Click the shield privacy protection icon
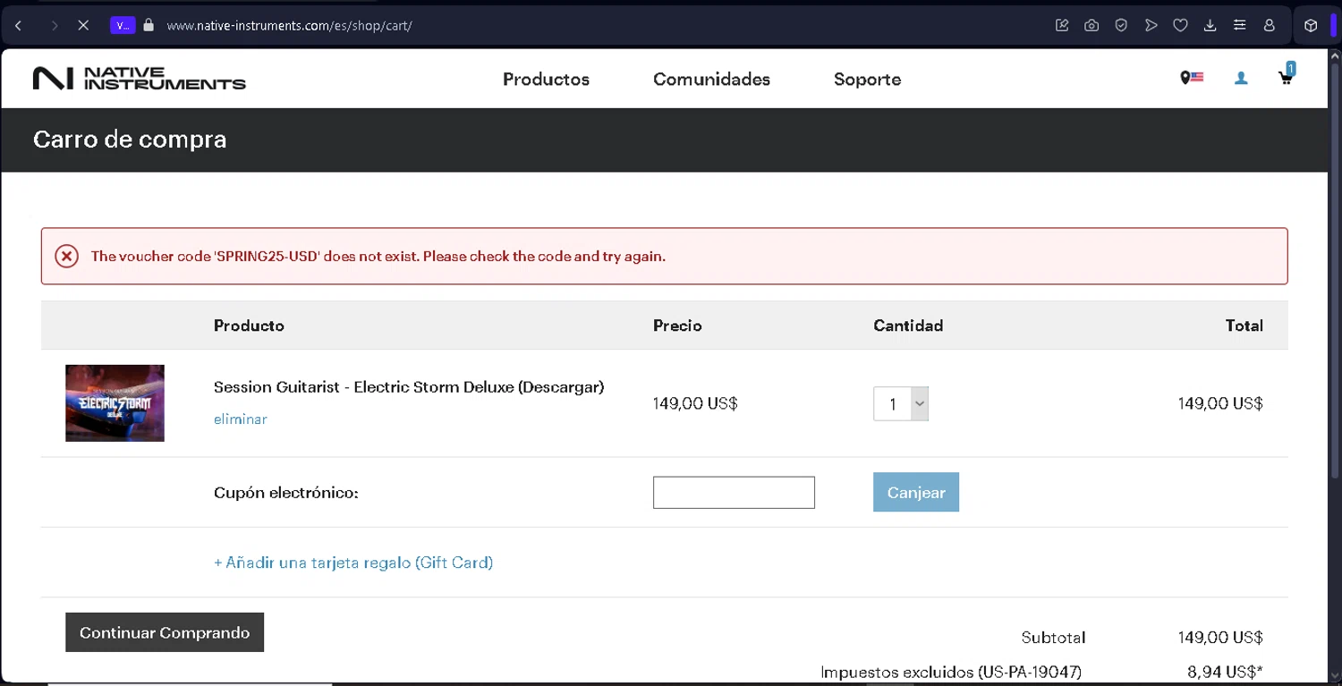This screenshot has height=686, width=1342. [x=1121, y=25]
